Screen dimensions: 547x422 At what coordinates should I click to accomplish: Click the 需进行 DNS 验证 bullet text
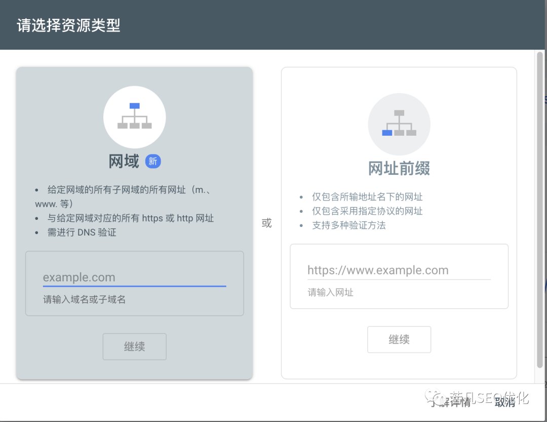tap(82, 233)
